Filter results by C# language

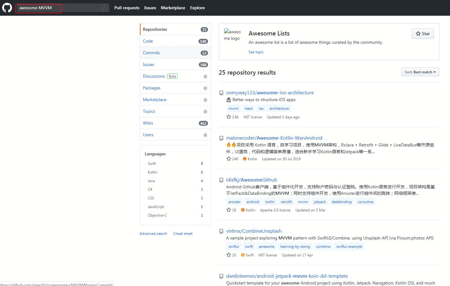click(175, 190)
